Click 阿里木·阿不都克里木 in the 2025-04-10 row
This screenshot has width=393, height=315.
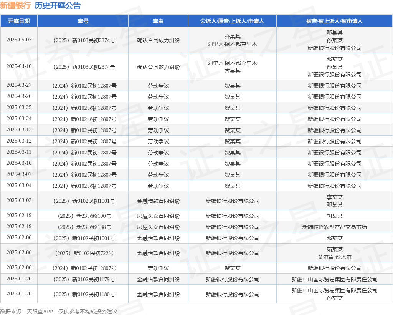pos(232,63)
